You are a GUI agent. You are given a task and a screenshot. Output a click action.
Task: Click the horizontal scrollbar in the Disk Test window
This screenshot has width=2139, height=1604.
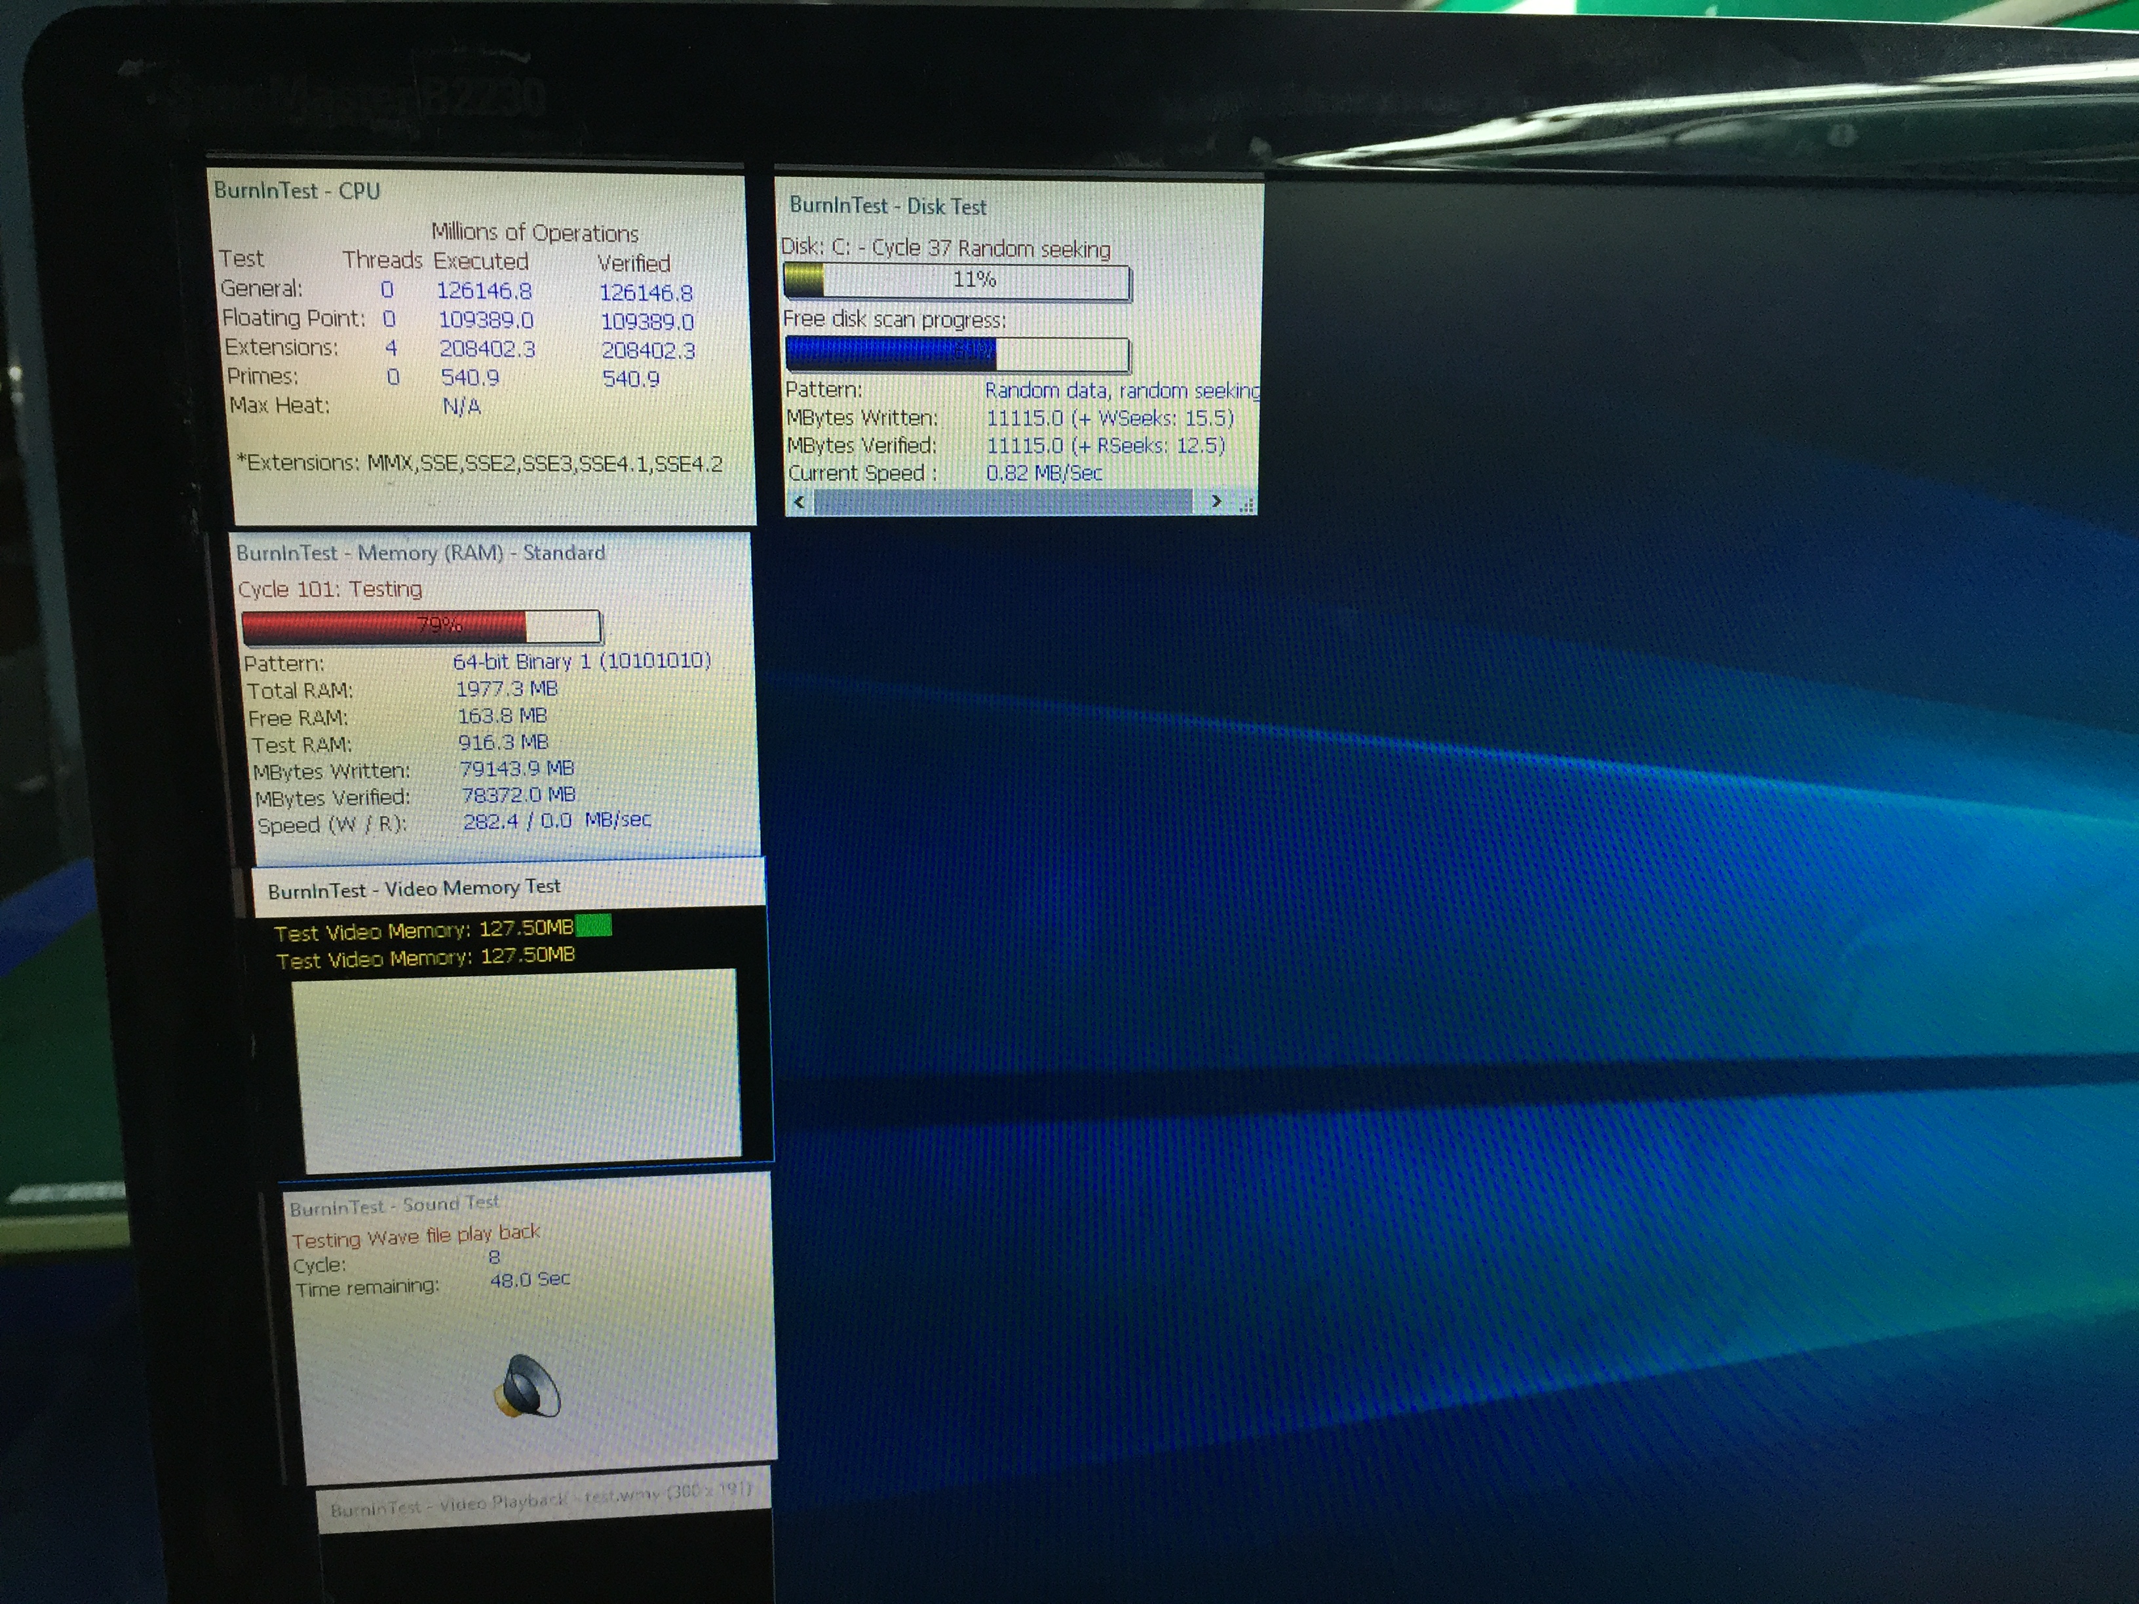tap(1003, 501)
